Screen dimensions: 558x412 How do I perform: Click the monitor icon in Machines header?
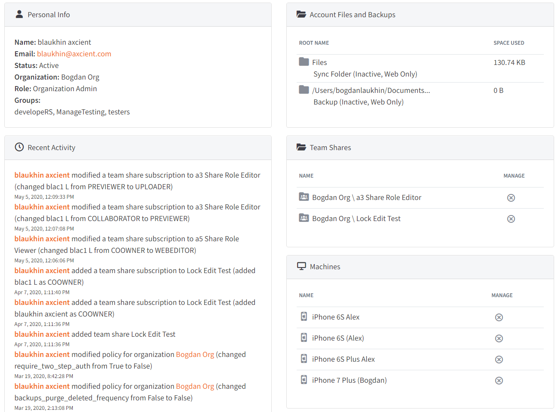coord(301,267)
